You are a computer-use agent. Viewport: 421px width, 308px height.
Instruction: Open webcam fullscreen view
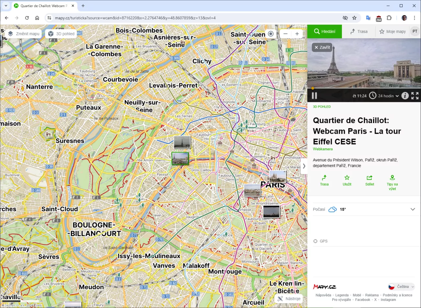tap(415, 96)
